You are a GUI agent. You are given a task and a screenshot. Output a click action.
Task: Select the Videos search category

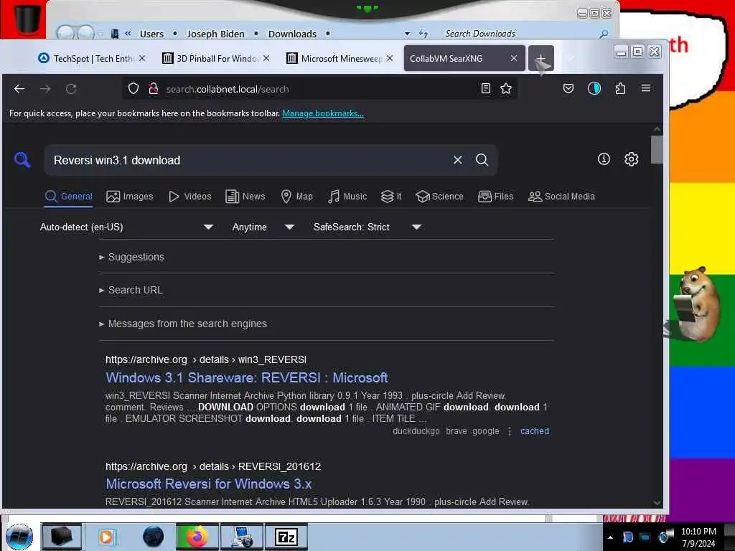[x=189, y=197]
